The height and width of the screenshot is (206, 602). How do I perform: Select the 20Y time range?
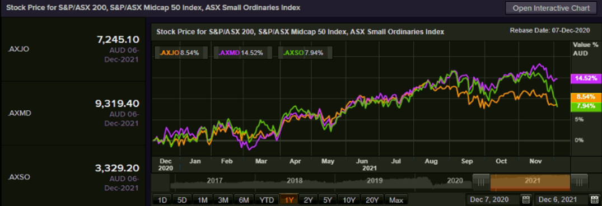[x=372, y=200]
